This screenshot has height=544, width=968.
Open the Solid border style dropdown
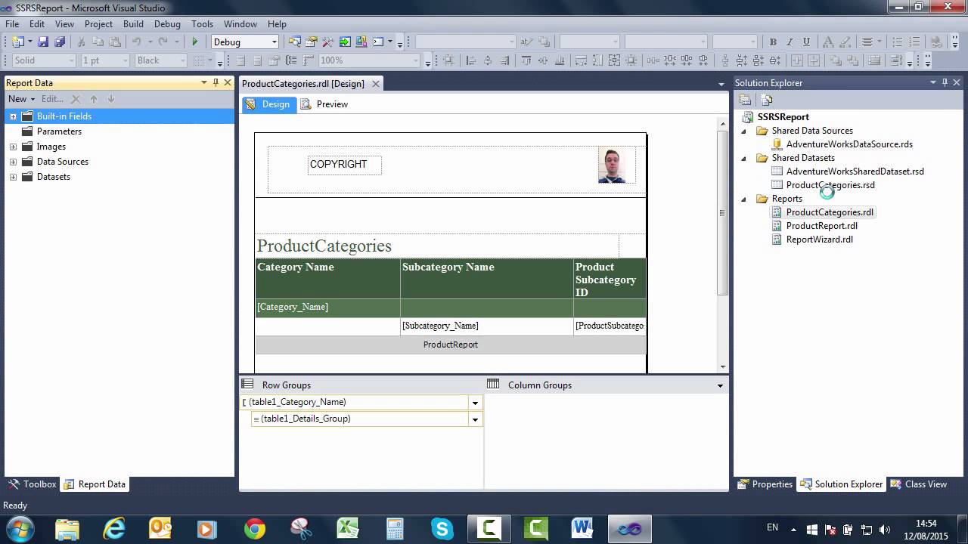click(x=72, y=60)
